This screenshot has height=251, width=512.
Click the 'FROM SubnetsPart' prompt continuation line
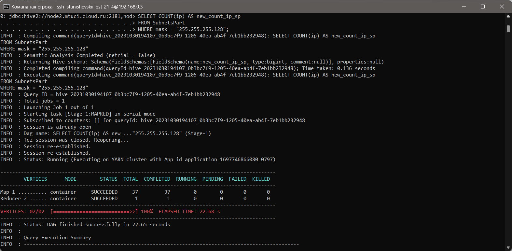(92, 23)
